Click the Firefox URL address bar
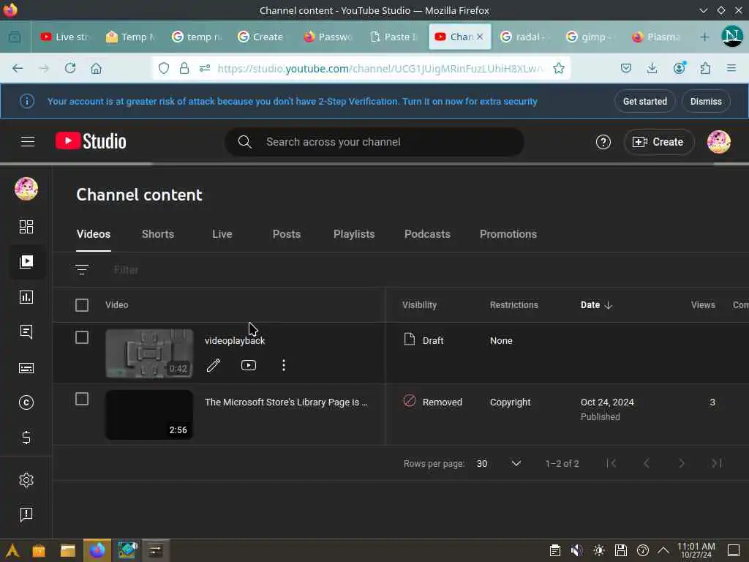Image resolution: width=749 pixels, height=562 pixels. click(380, 68)
